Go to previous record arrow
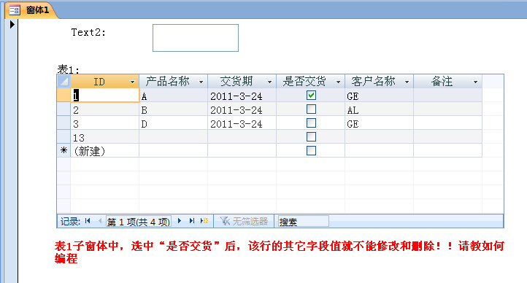This screenshot has width=527, height=283. click(100, 221)
